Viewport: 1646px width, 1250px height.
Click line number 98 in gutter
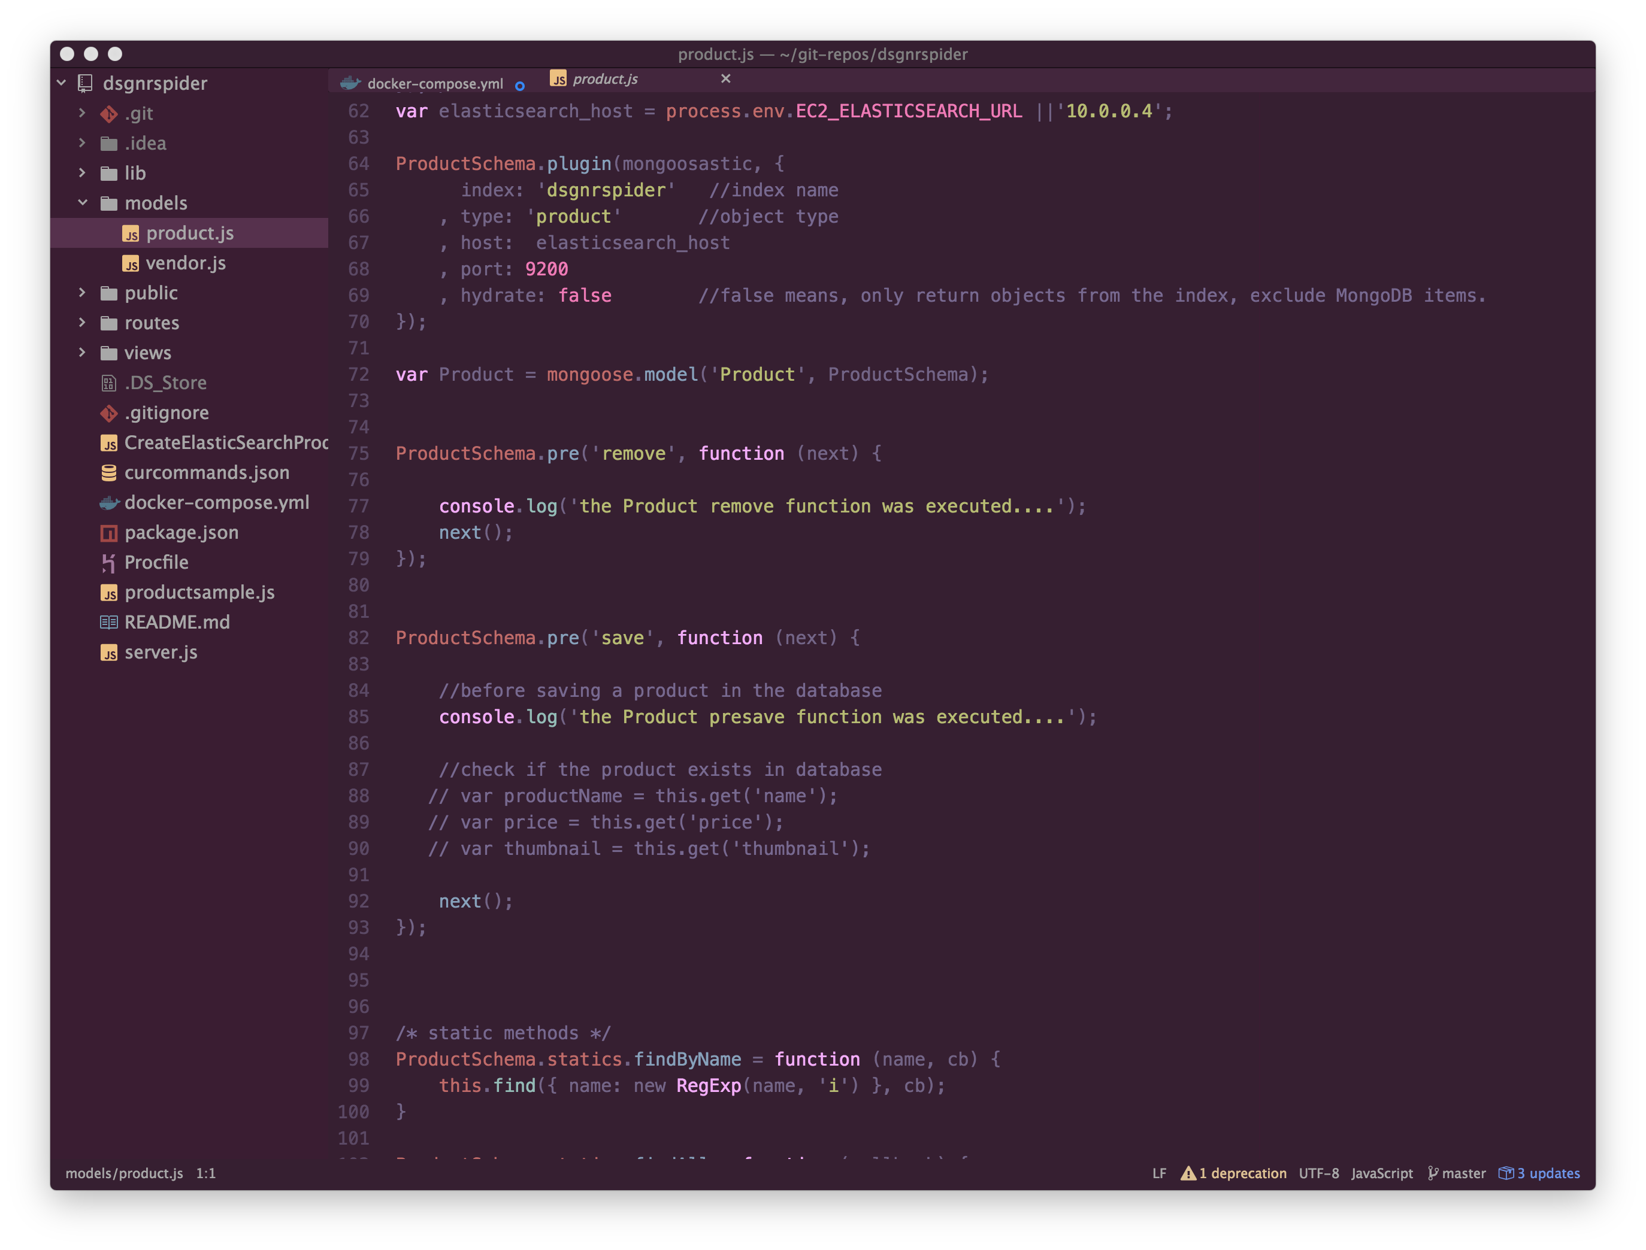pos(358,1059)
